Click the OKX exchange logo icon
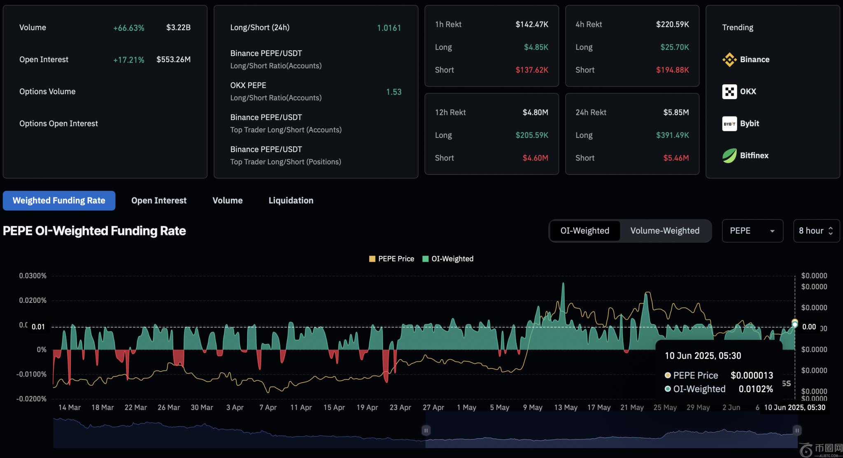 point(729,91)
